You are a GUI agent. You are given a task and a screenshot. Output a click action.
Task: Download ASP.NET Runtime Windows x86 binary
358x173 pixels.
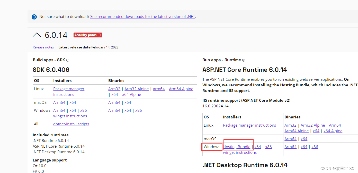(x=315, y=147)
